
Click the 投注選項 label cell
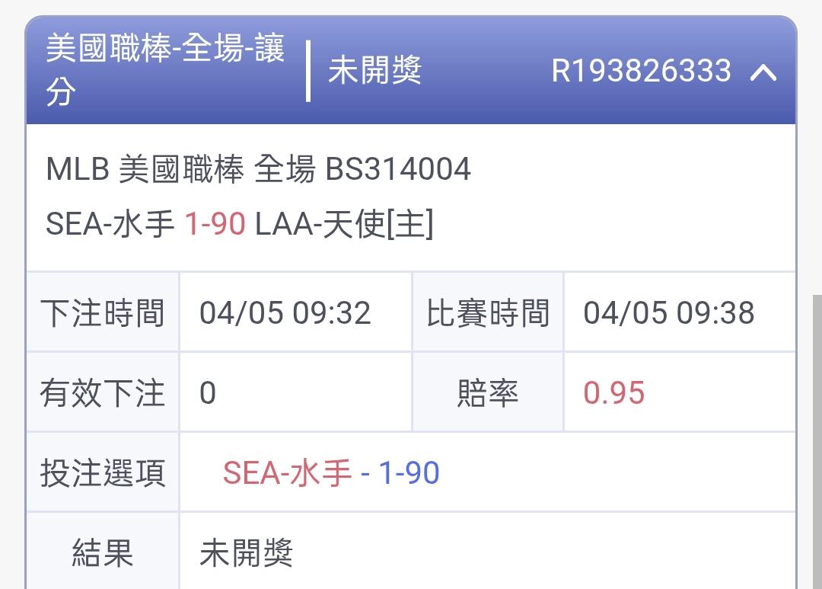(x=103, y=473)
